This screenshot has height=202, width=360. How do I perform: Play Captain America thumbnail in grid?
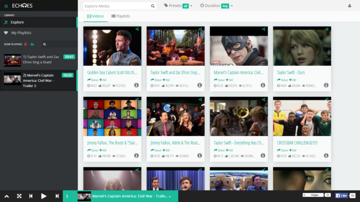click(x=239, y=46)
